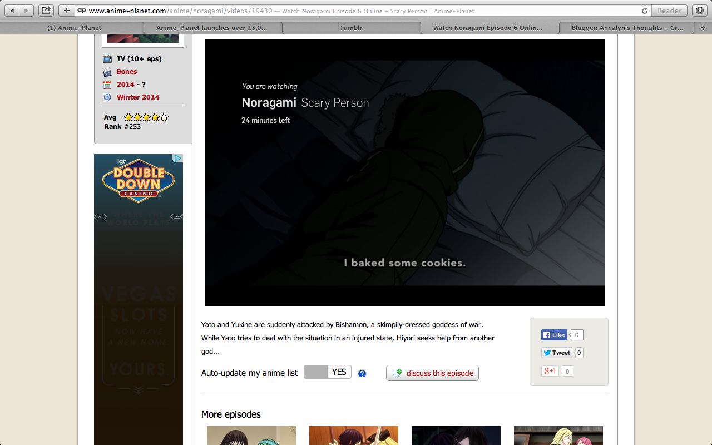
Task: Select the Watch Noragami Episode 6 tab
Action: coord(488,28)
